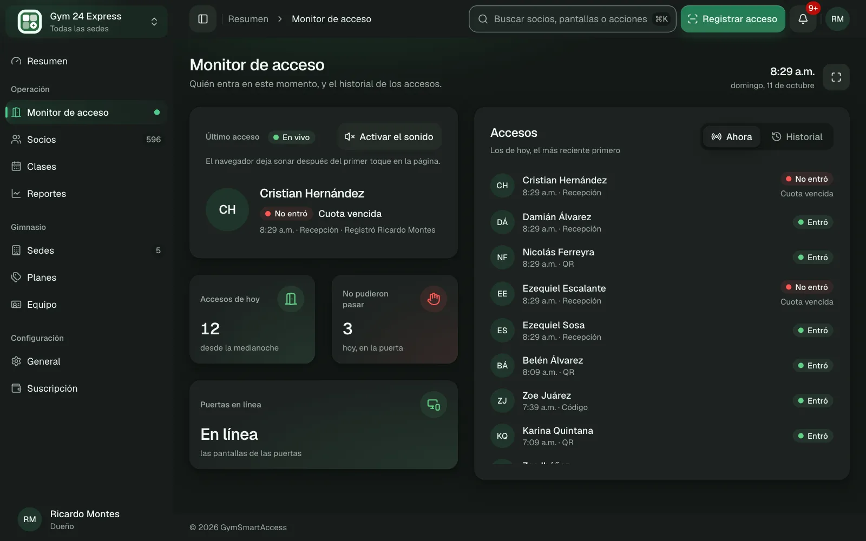Click the Accesos de hoy count 12

click(210, 328)
